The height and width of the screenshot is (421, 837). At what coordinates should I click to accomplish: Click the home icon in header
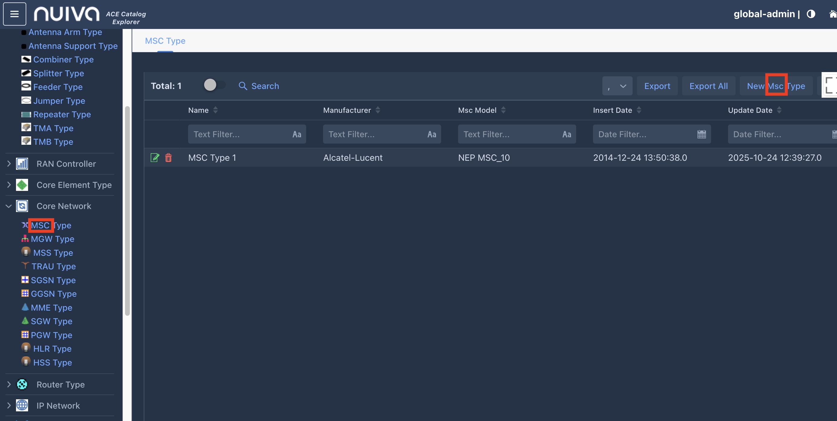pos(832,14)
